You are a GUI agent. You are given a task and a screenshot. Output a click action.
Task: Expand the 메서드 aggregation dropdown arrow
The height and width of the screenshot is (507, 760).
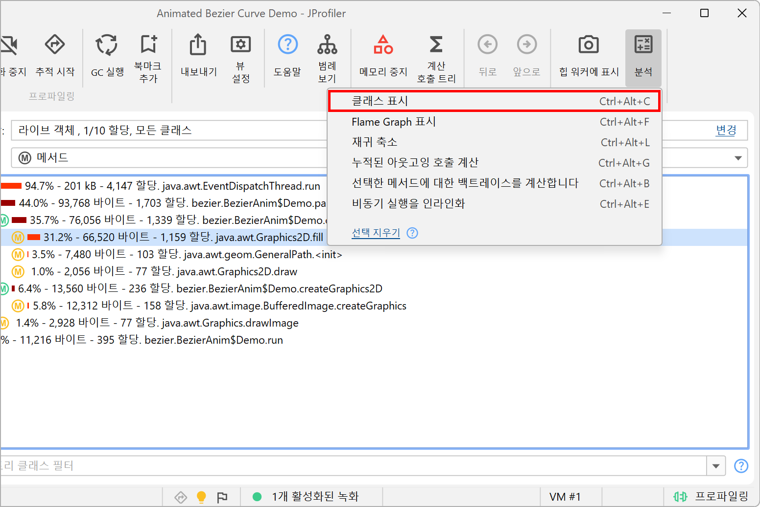click(738, 158)
